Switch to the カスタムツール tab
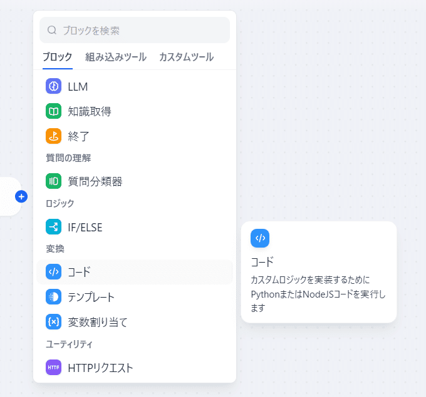Screen dimensions: 426x397 [186, 57]
